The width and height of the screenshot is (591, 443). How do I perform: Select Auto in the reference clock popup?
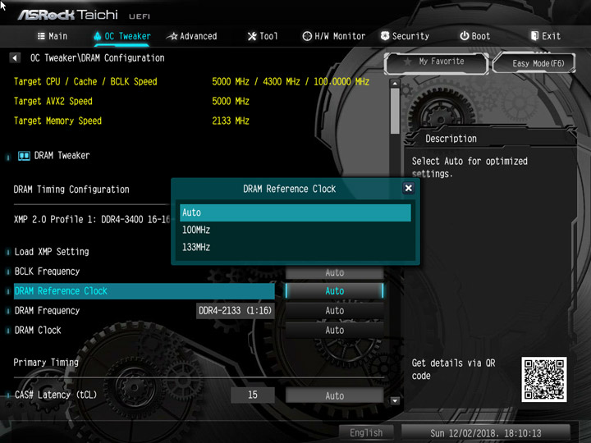coord(295,212)
